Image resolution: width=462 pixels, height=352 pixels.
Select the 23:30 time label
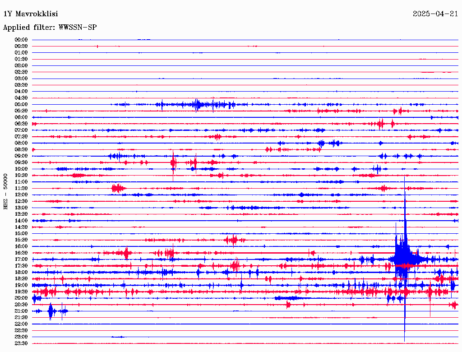click(x=21, y=343)
